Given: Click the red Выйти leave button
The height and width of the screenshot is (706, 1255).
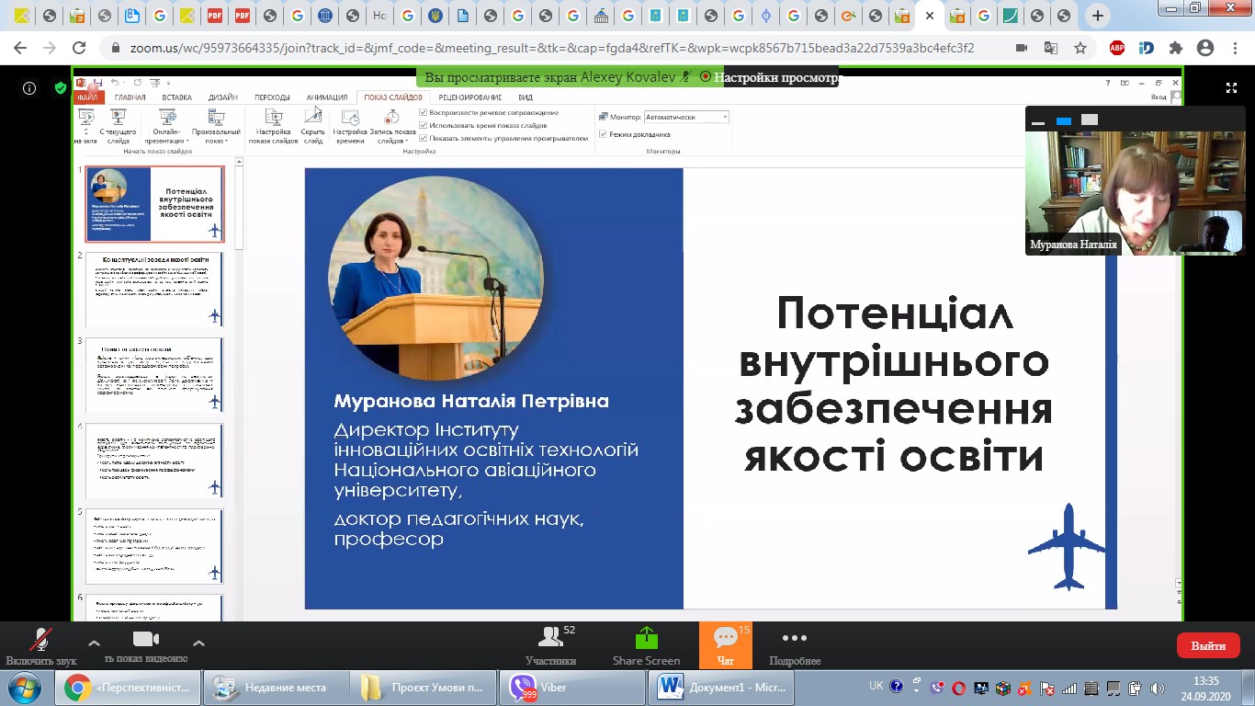Looking at the screenshot, I should [x=1207, y=645].
